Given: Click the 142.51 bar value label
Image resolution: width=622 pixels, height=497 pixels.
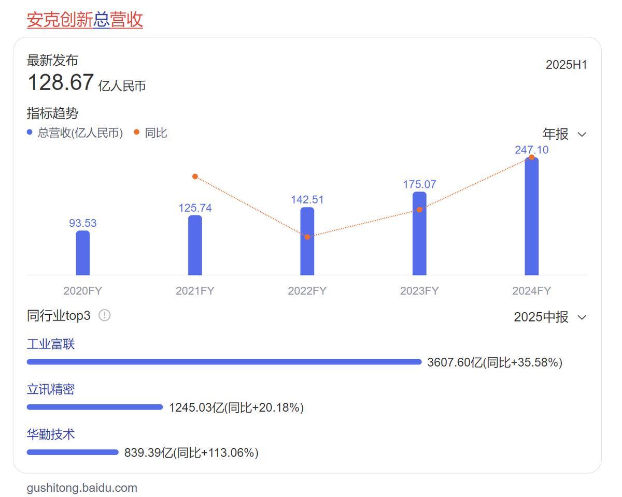Looking at the screenshot, I should point(307,200).
